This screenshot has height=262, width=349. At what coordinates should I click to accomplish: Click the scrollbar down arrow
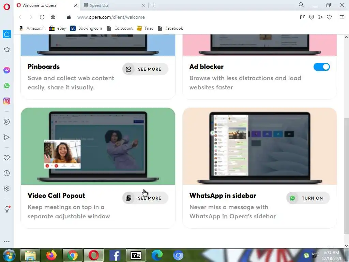pos(346,246)
